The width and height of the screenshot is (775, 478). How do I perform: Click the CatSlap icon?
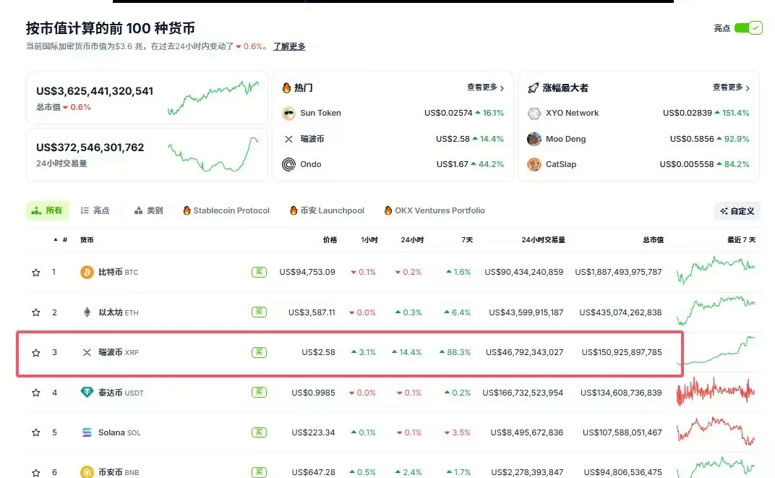click(x=534, y=164)
